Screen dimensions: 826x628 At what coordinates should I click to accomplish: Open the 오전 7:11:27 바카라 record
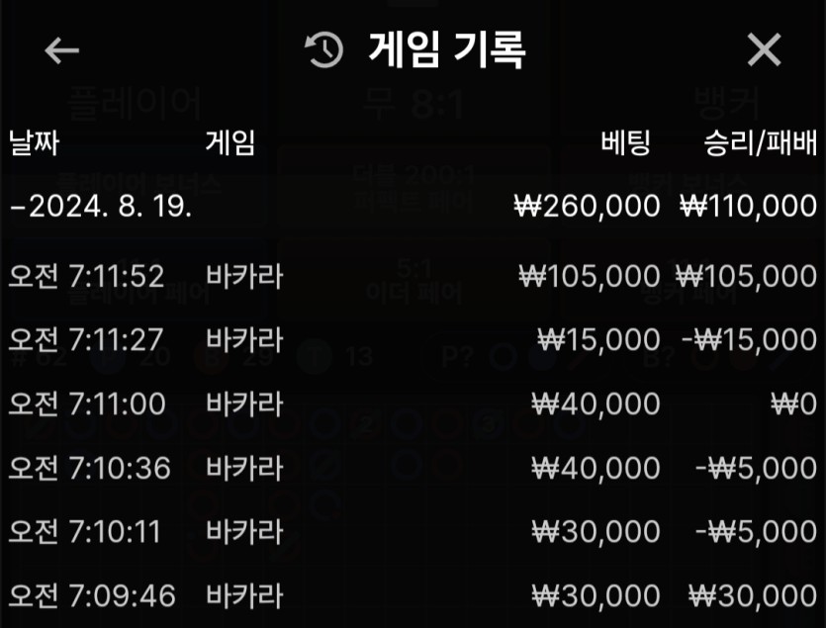pyautogui.click(x=413, y=340)
